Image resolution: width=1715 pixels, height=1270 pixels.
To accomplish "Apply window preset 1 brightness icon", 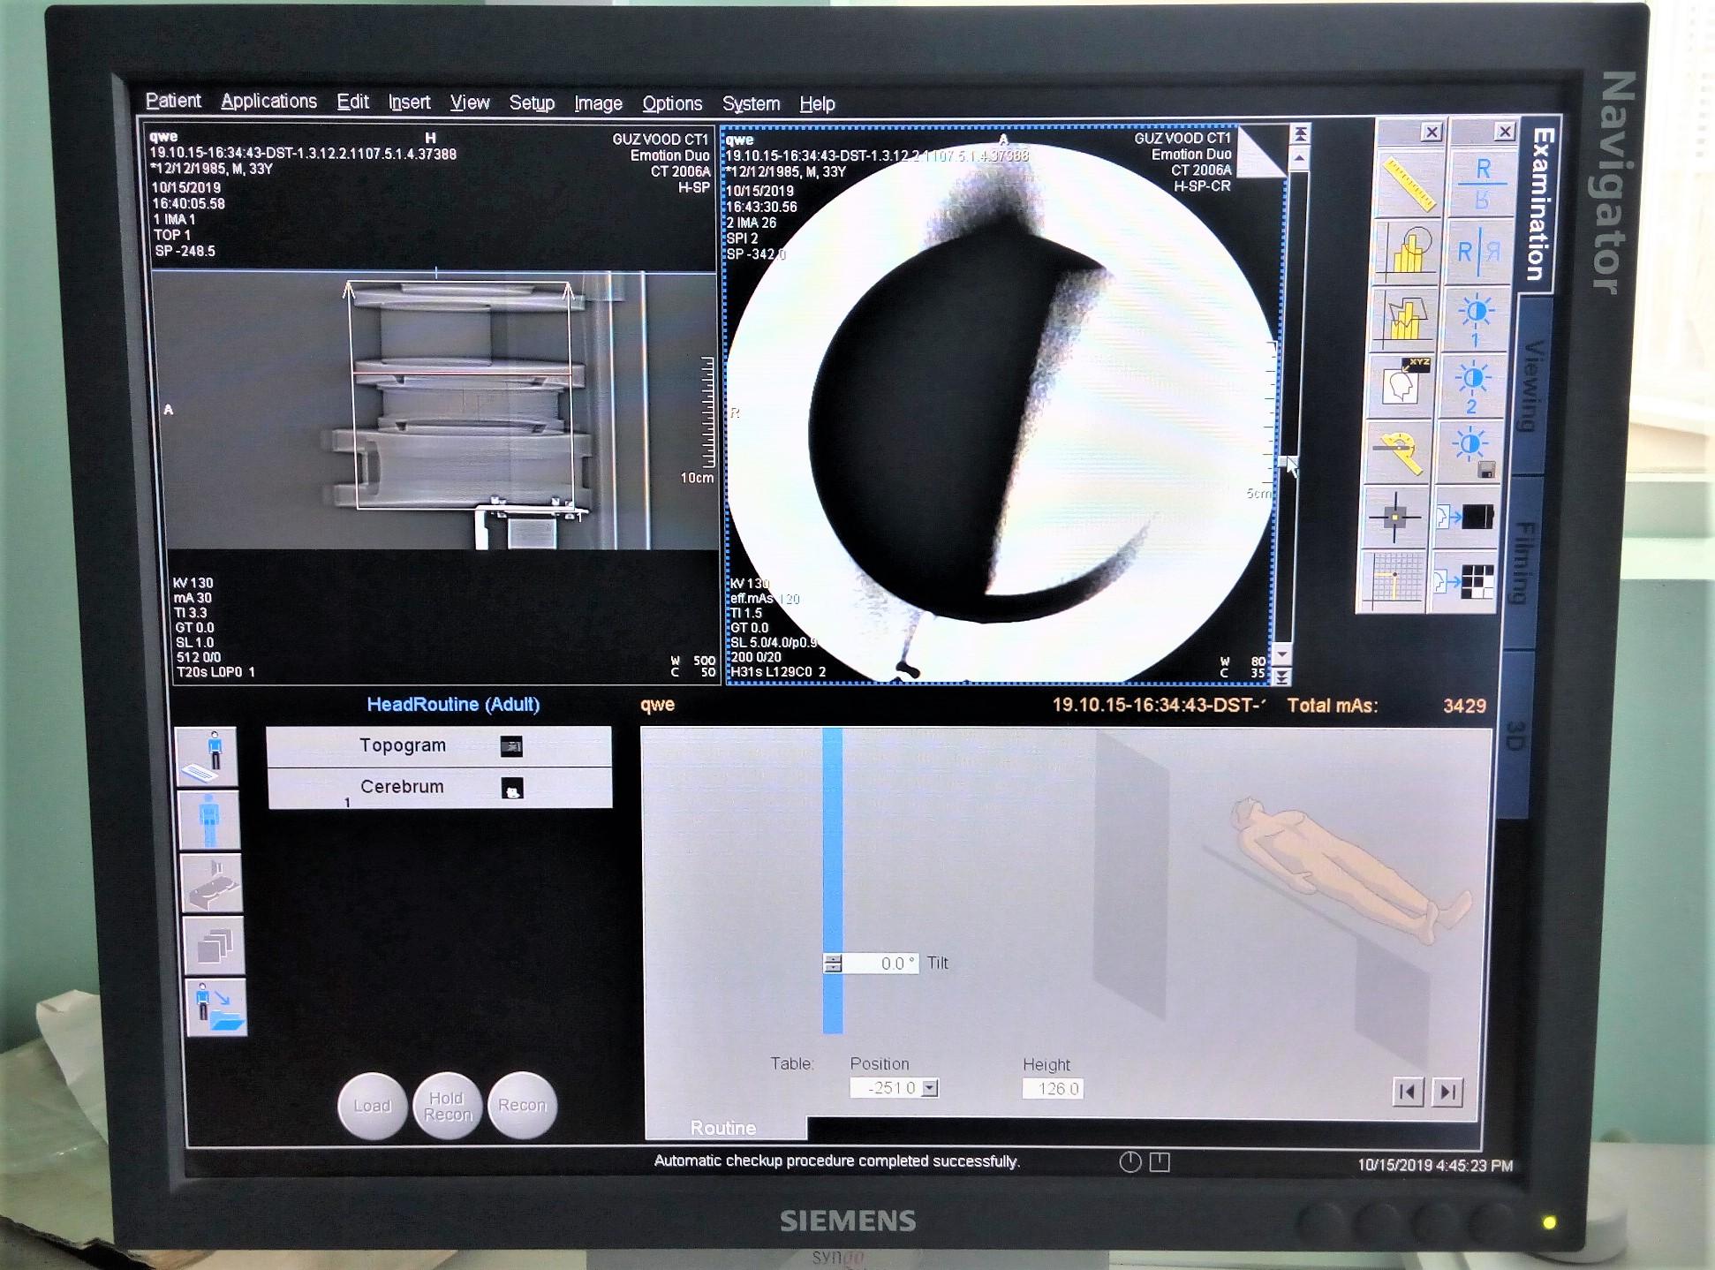I will [x=1475, y=318].
